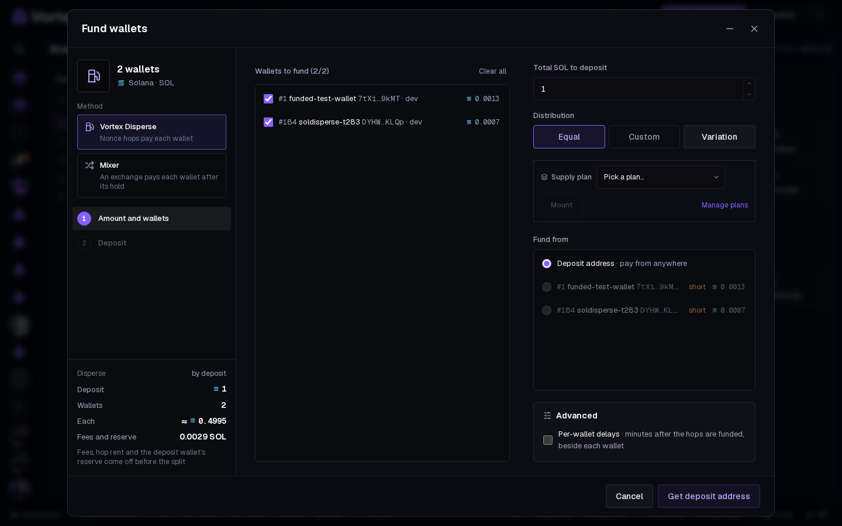Decrease Total SOL with the down stepper arrow
Image resolution: width=842 pixels, height=526 pixels.
click(x=749, y=94)
